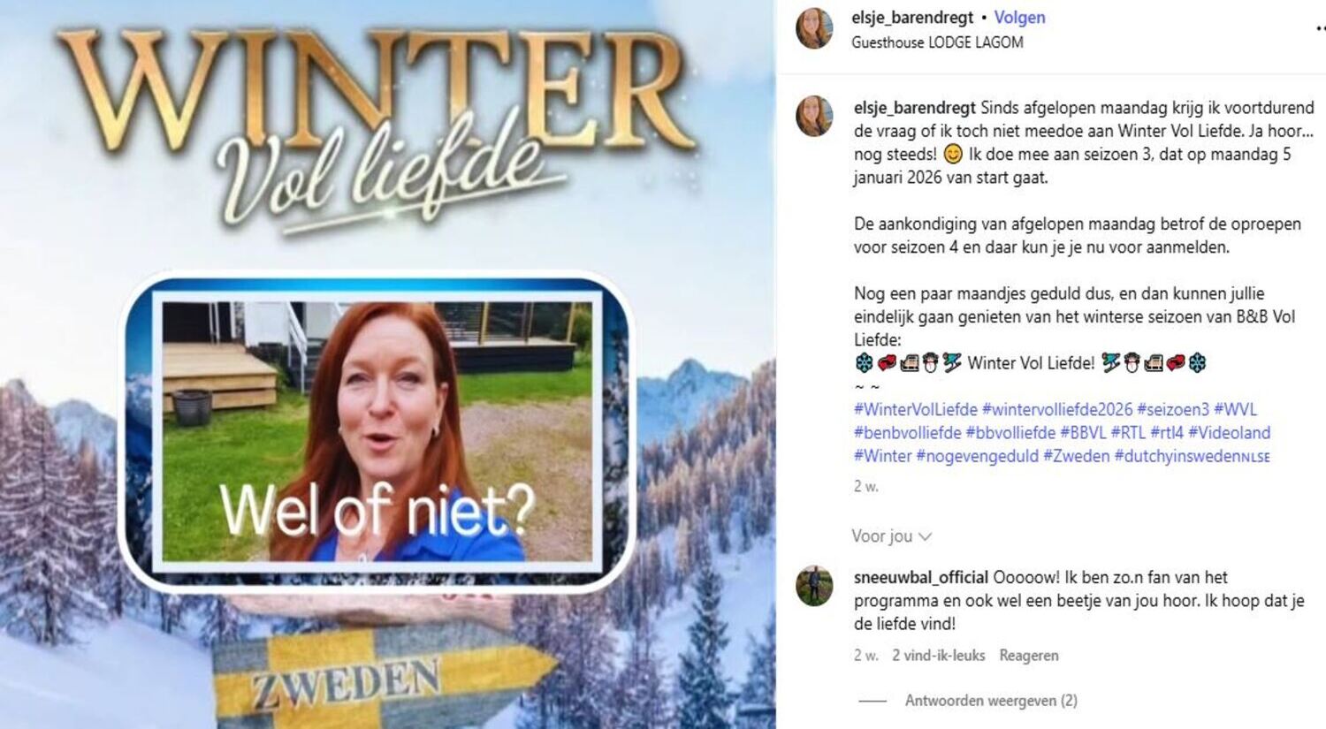Viewport: 1326px width, 729px height.
Task: Follow the account with Volgen
Action: tap(1019, 18)
